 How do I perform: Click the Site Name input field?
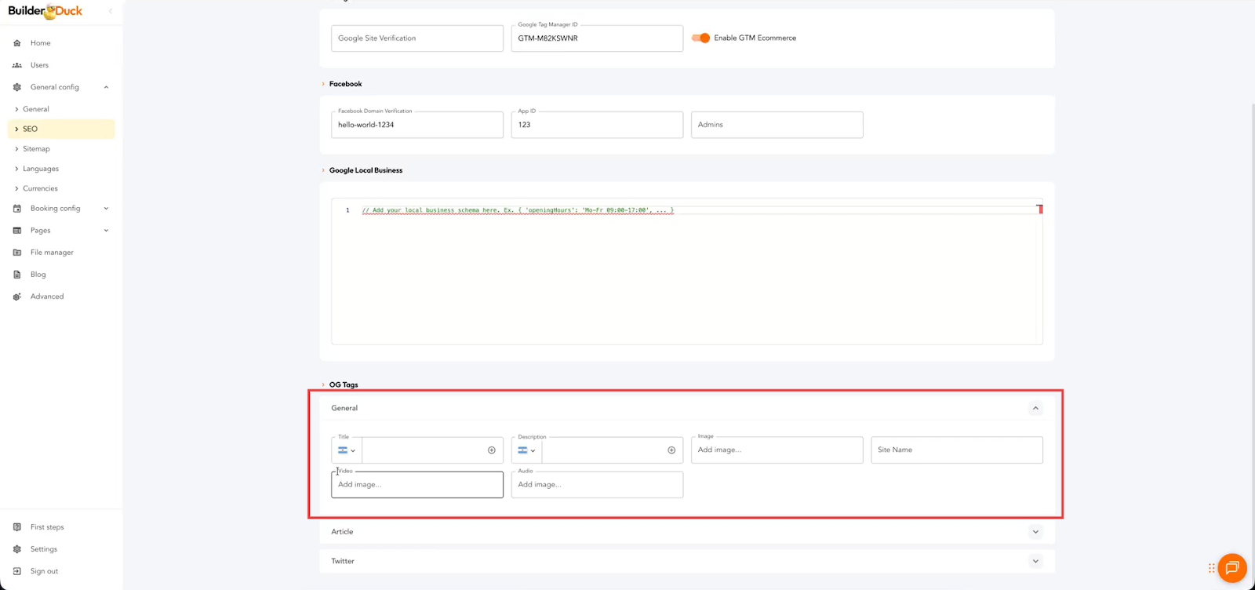pos(956,450)
